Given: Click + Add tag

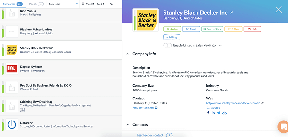Looking at the screenshot, I should coord(172,37).
